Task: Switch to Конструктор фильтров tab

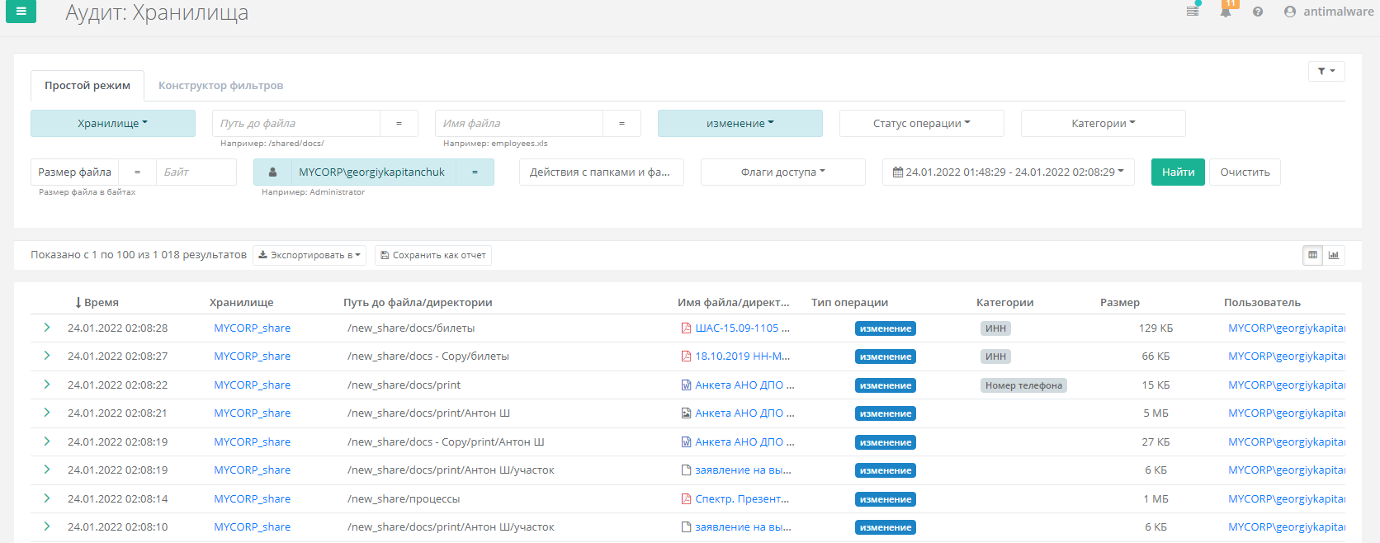Action: [x=220, y=86]
